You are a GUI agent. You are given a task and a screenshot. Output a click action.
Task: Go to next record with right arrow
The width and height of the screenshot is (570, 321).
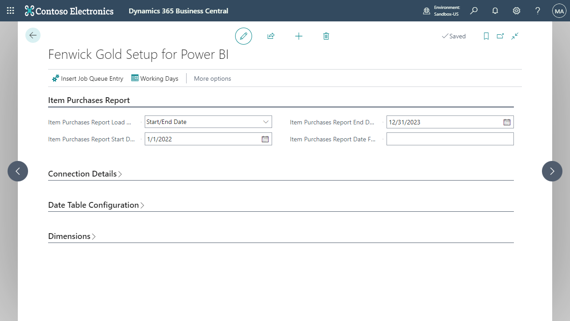552,171
